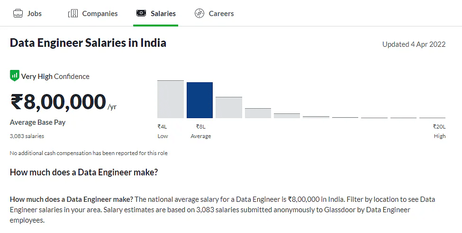Click the Careers compass icon

[x=199, y=13]
